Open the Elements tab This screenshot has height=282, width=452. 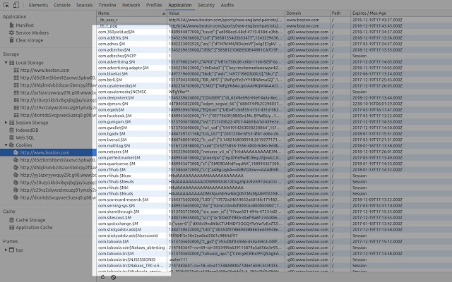[x=38, y=5]
